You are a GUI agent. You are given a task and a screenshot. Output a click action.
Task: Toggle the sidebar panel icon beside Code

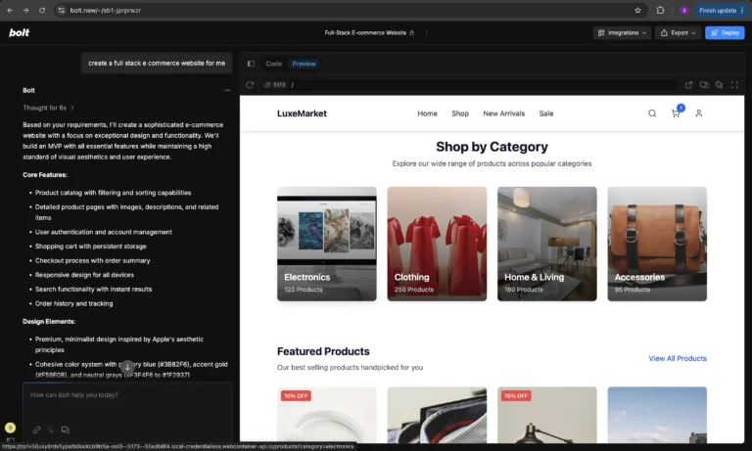pyautogui.click(x=251, y=64)
